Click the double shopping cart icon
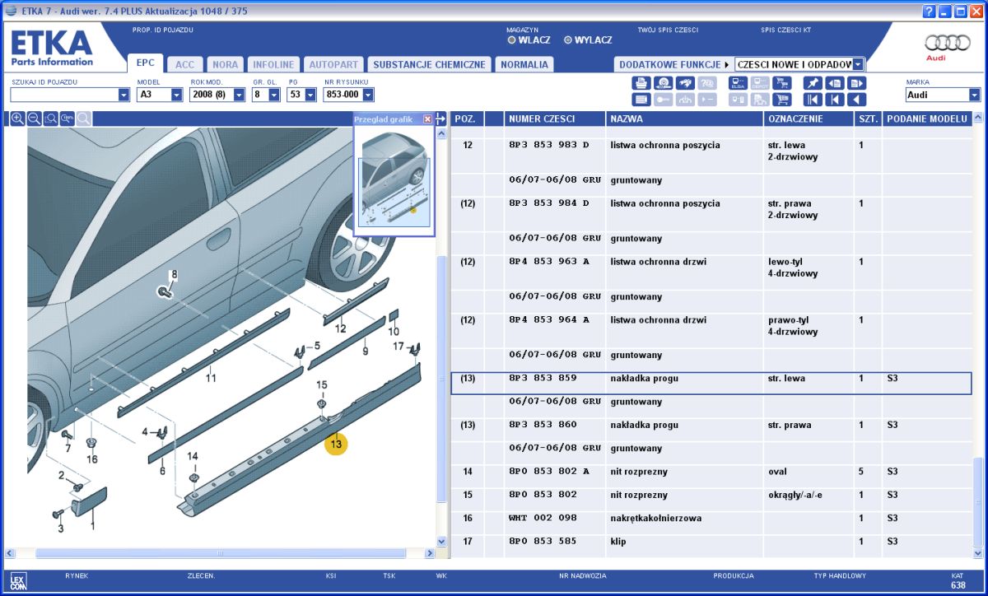988x596 pixels. point(781,83)
